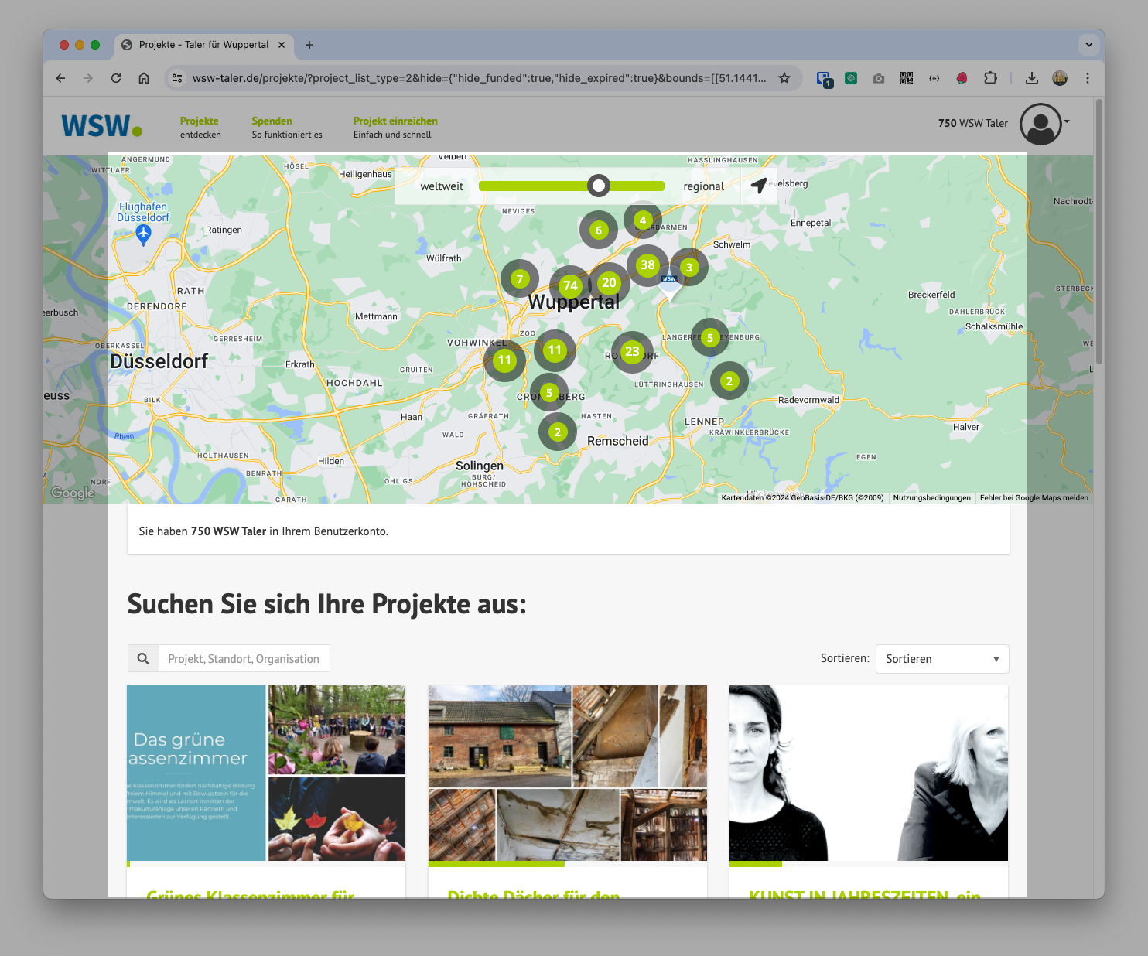Click the page vertical scrollbar
Viewport: 1148px width, 956px height.
[1098, 232]
